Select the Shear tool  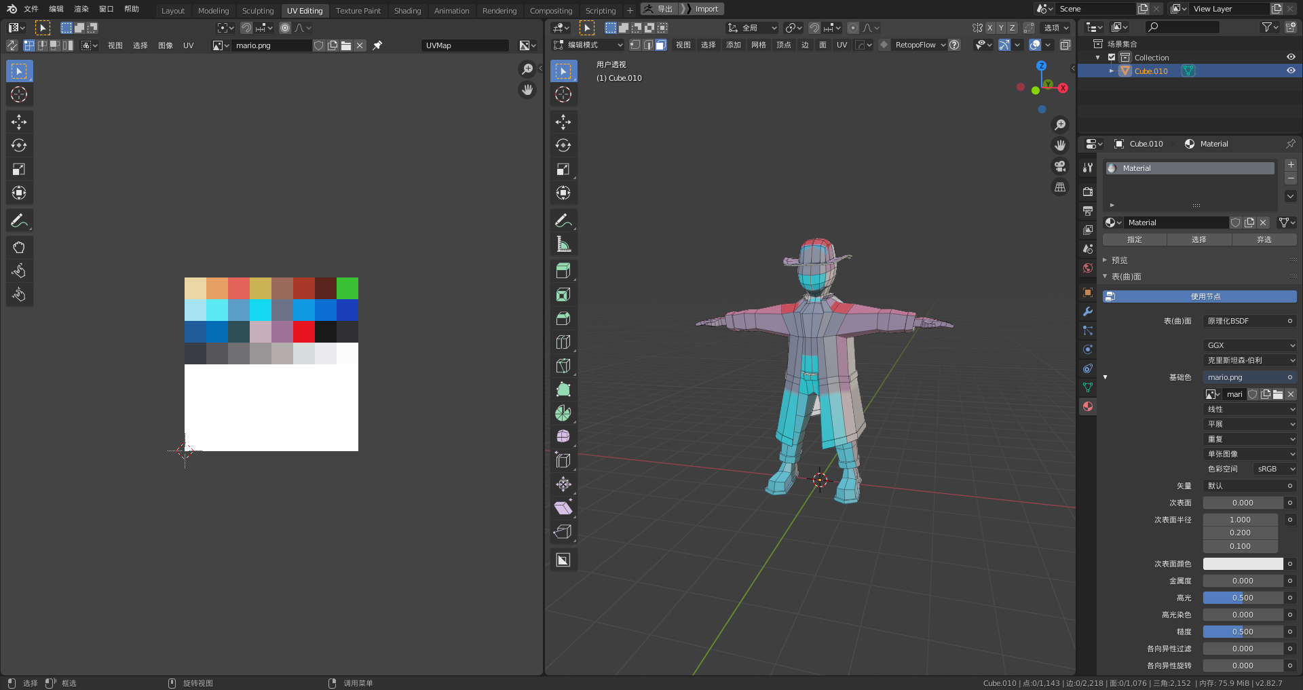563,507
